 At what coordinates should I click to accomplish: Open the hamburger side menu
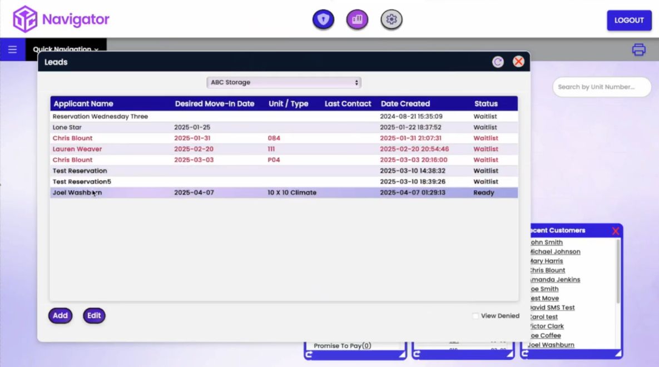point(13,49)
